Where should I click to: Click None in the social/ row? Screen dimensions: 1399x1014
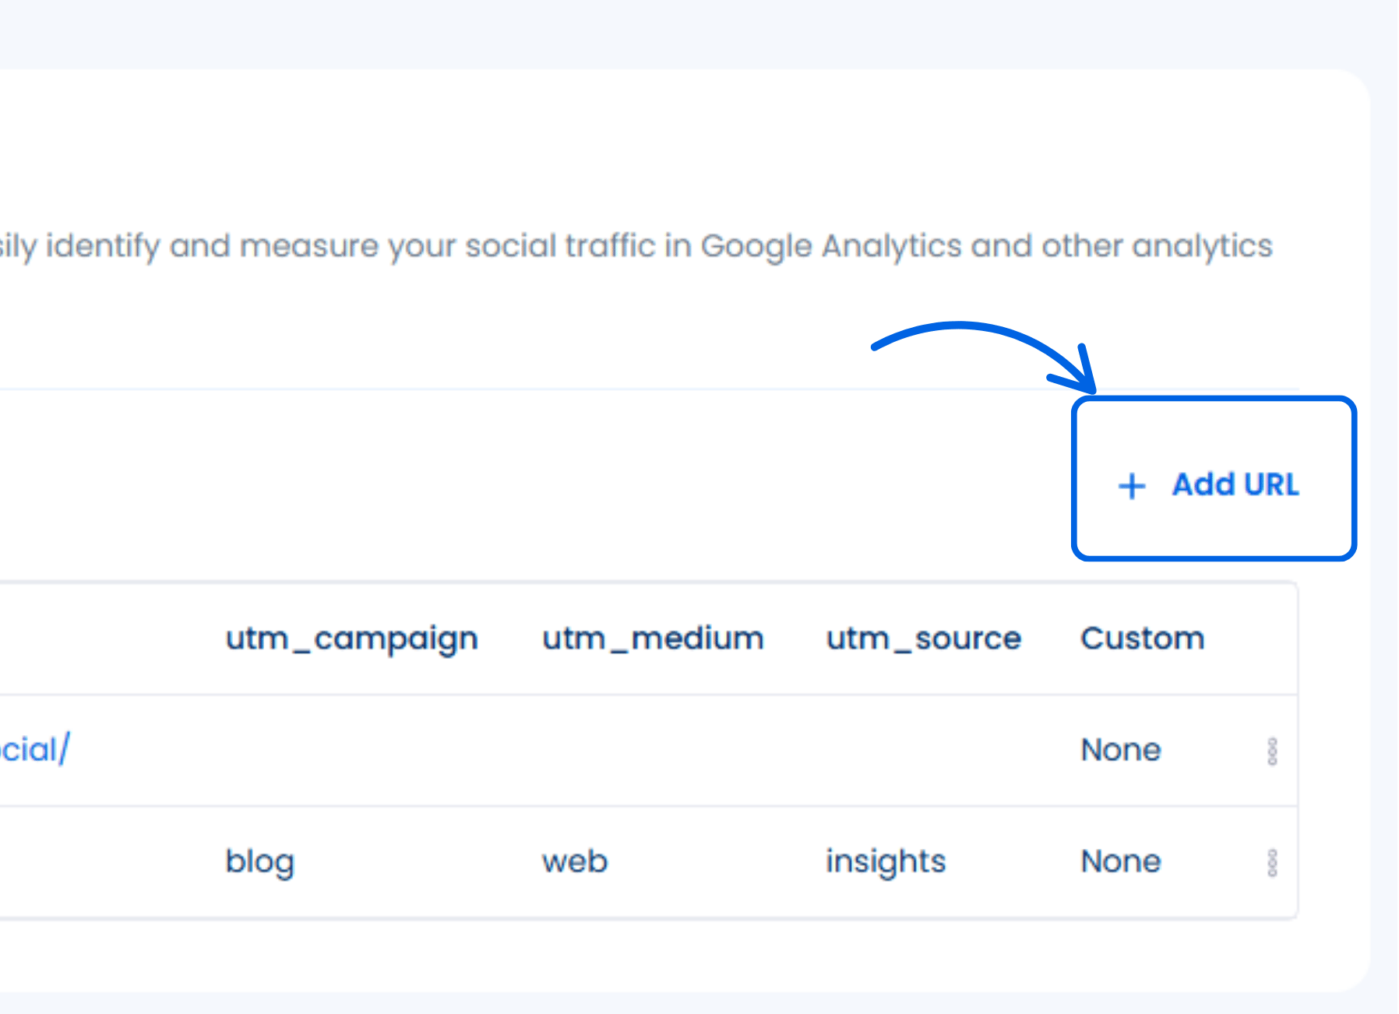(x=1121, y=750)
